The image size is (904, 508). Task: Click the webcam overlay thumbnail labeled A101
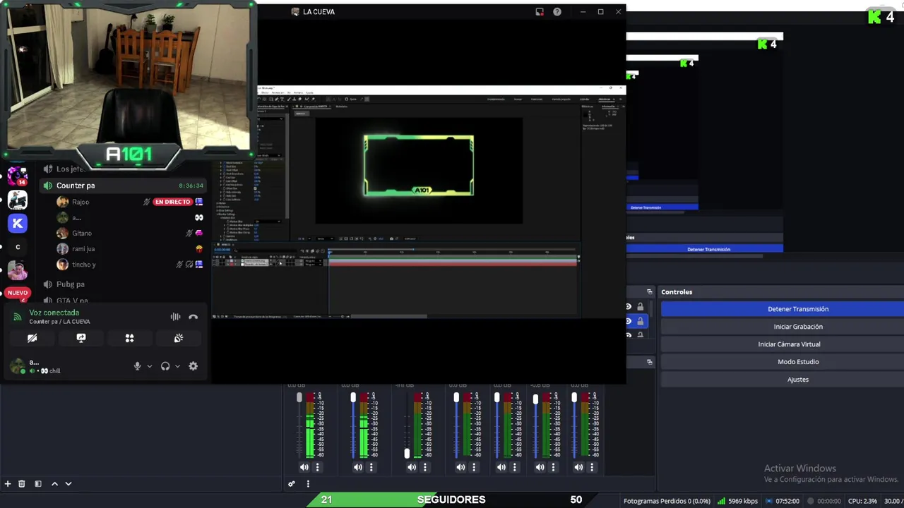coord(128,83)
